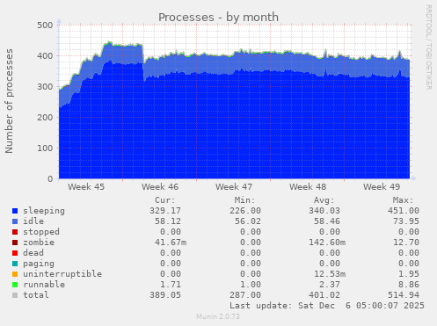Click the 'paging' legend label

pyautogui.click(x=39, y=264)
